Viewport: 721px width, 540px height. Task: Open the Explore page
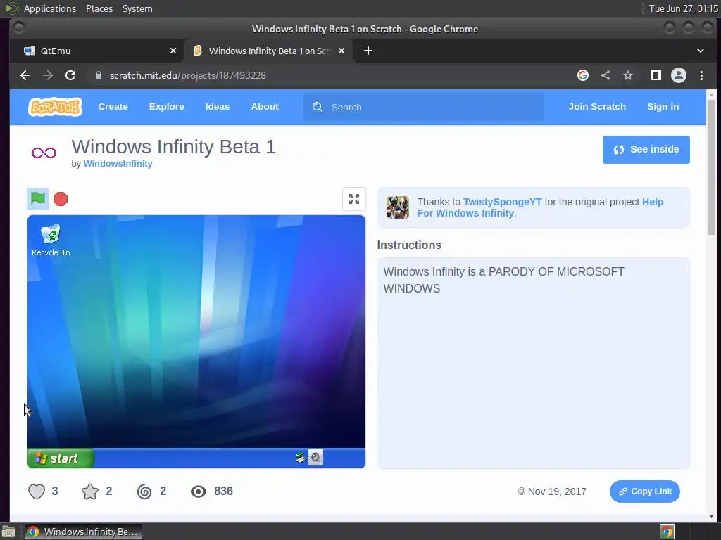click(166, 107)
